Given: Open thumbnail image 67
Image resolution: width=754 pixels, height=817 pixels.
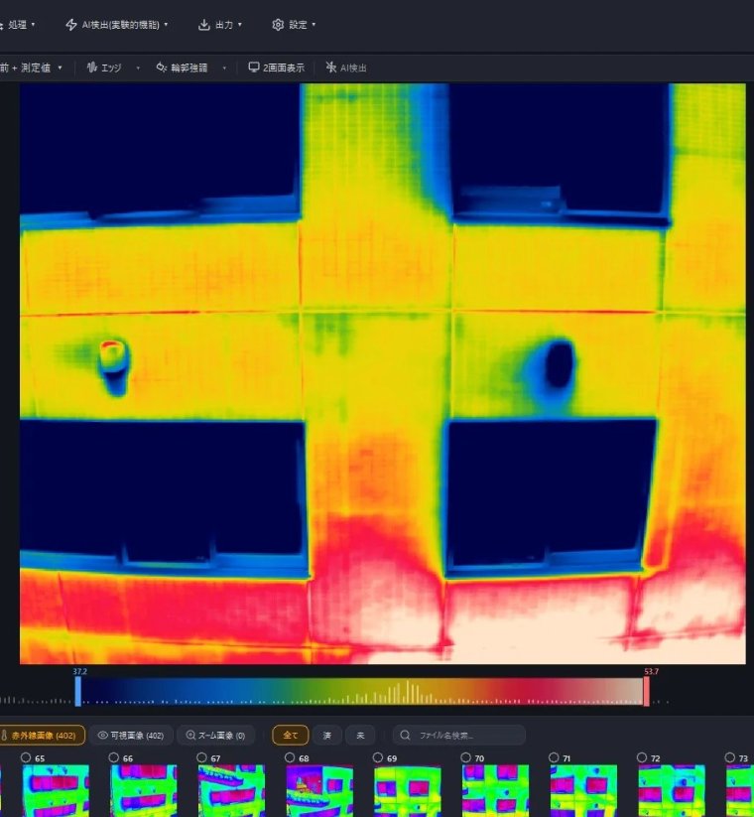Looking at the screenshot, I should coord(232,791).
